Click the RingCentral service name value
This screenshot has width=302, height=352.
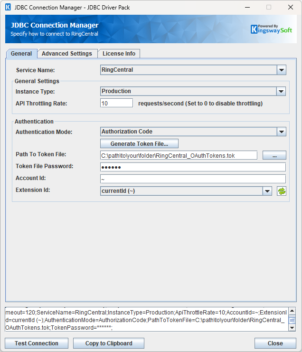point(117,70)
